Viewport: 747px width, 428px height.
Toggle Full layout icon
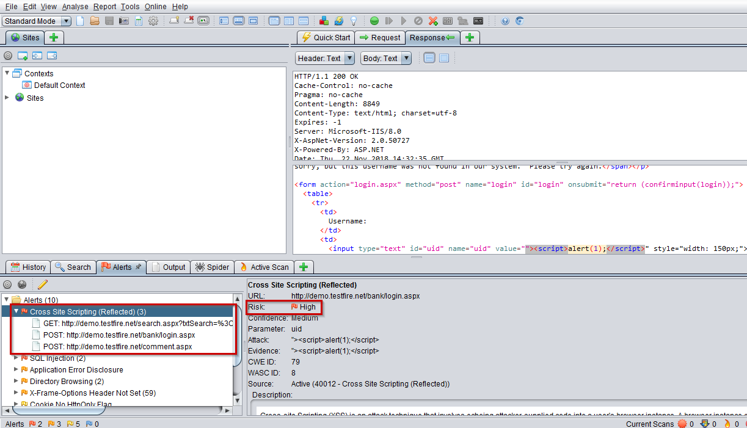(253, 21)
